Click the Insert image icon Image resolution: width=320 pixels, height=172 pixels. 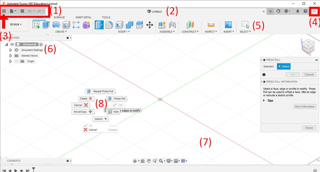click(228, 25)
